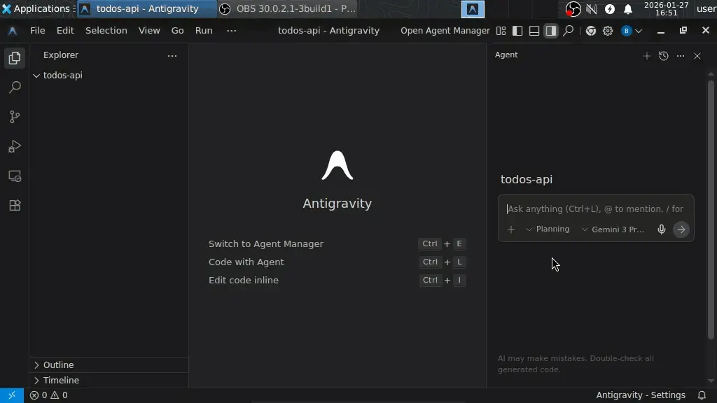
Task: Expand the Outline section
Action: (58, 365)
